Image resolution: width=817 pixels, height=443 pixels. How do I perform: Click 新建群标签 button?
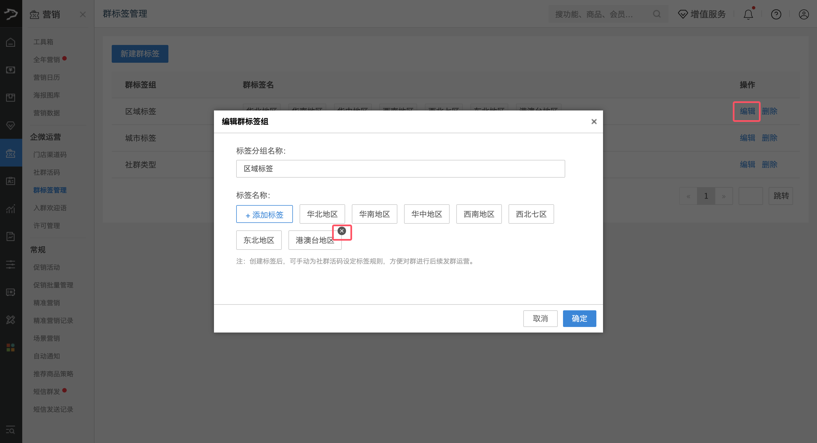click(x=140, y=54)
